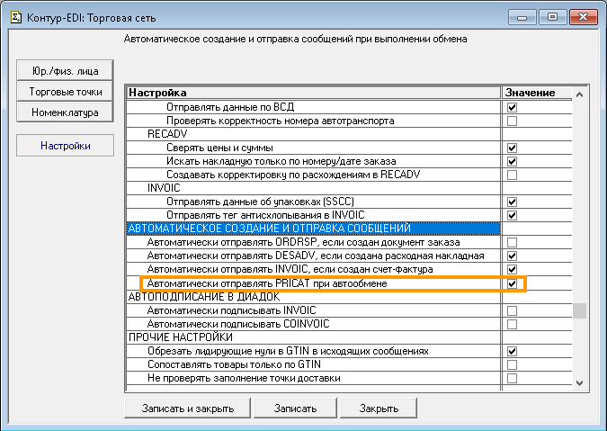
Task: Click the Записать button
Action: point(295,409)
